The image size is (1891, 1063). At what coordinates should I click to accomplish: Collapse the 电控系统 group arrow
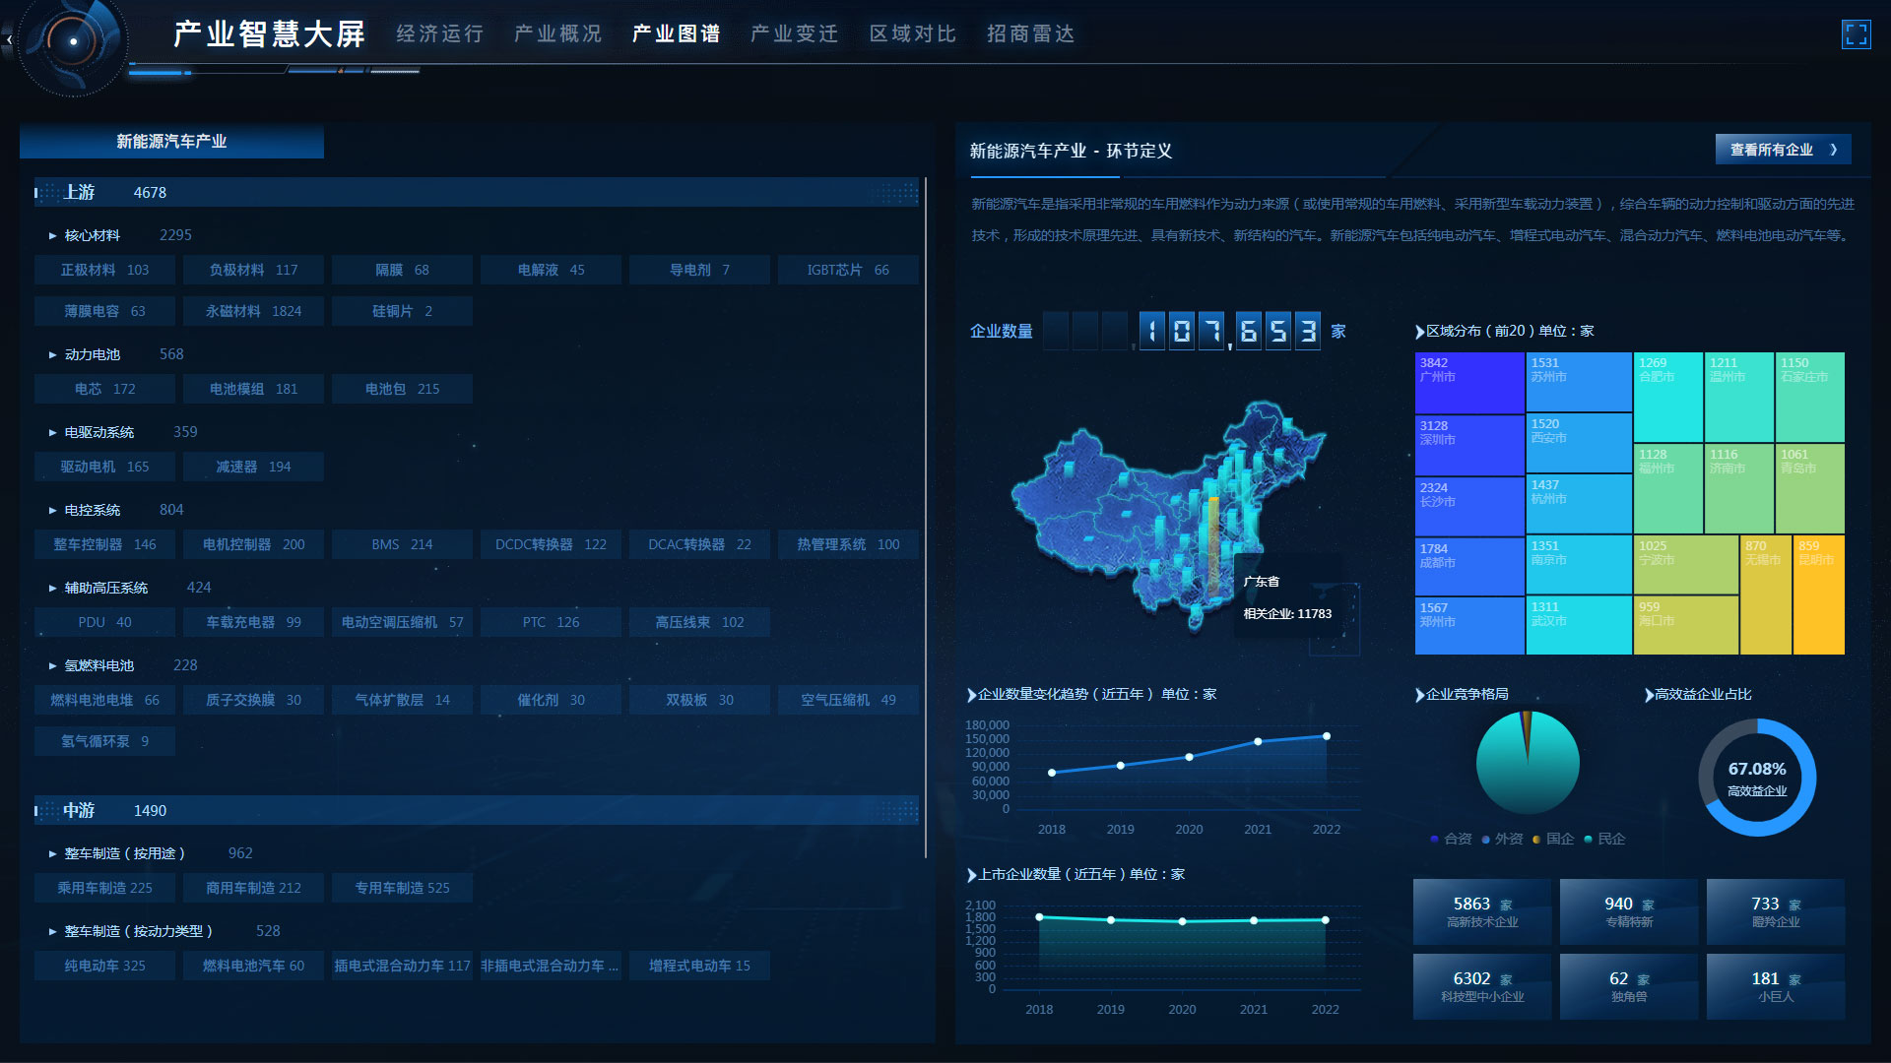click(52, 511)
